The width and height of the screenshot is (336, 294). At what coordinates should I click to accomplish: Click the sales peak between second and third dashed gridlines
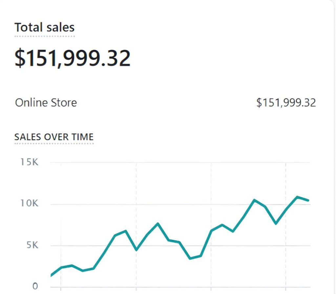point(254,200)
